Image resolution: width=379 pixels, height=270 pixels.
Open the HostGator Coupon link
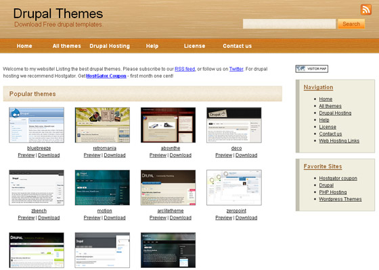pyautogui.click(x=106, y=76)
